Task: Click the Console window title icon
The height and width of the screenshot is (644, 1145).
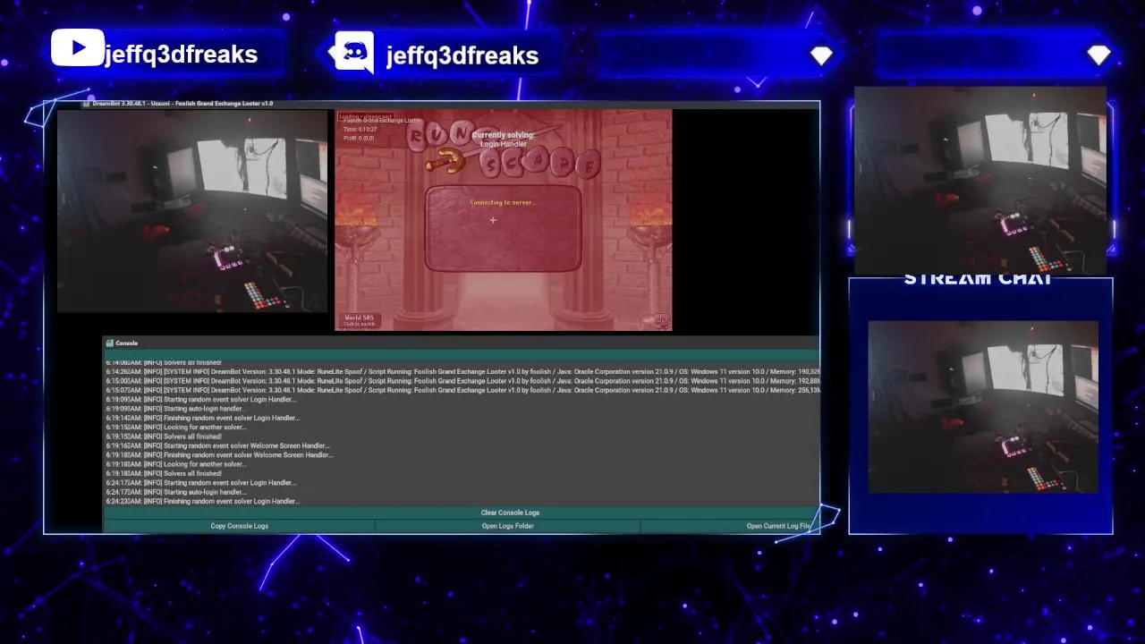Action: [109, 343]
